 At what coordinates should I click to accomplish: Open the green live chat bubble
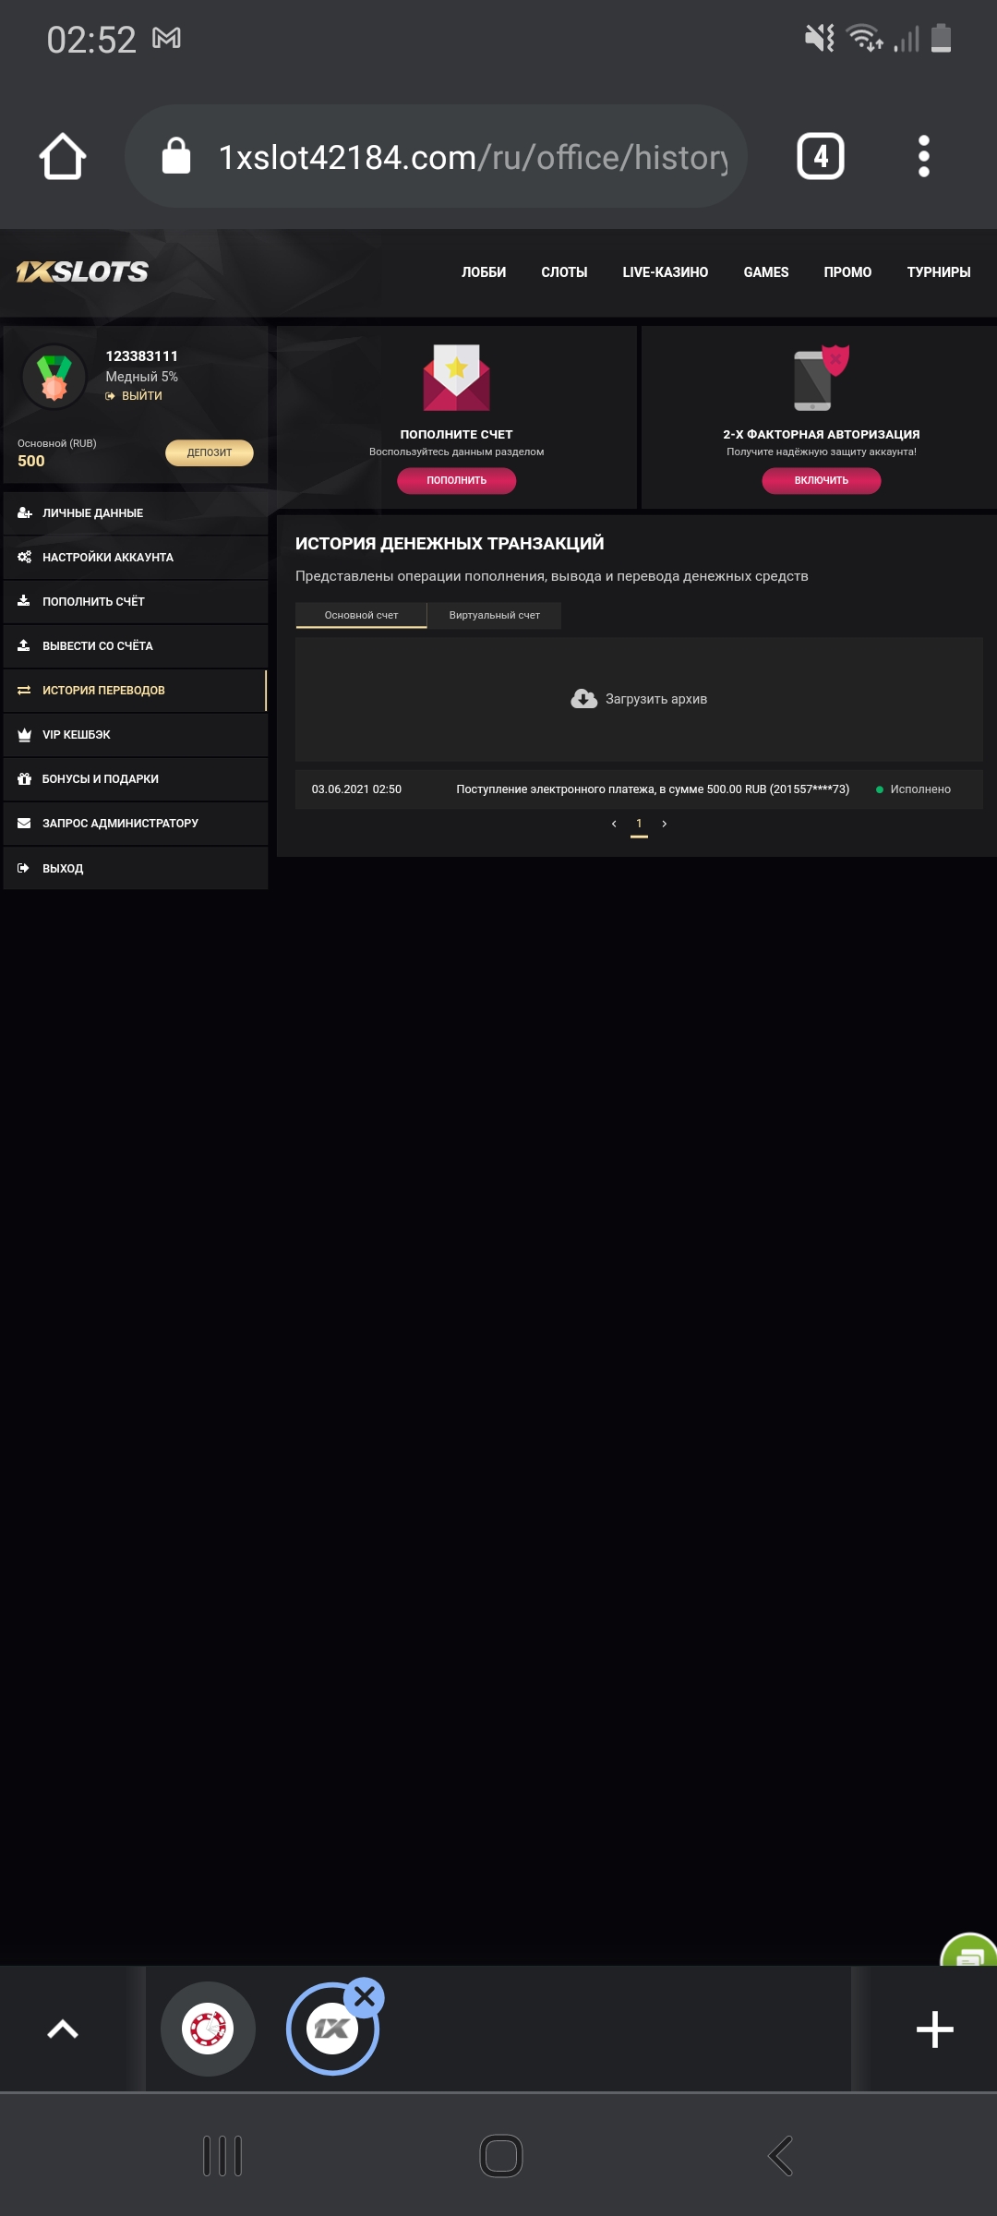[969, 1950]
